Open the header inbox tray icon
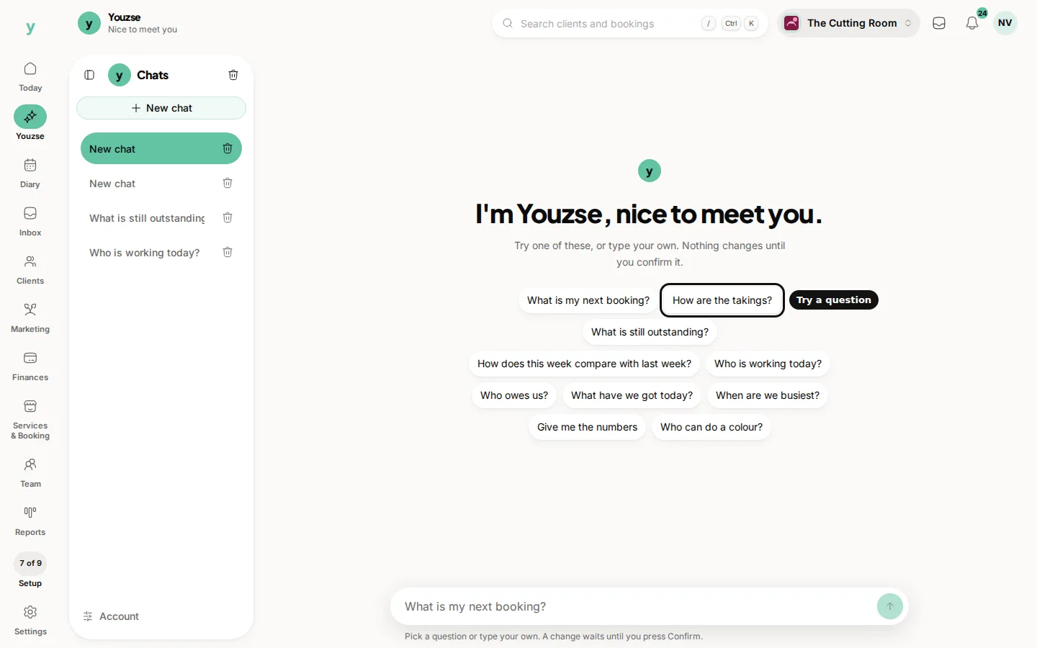Screen dimensions: 1037x648 (939, 23)
